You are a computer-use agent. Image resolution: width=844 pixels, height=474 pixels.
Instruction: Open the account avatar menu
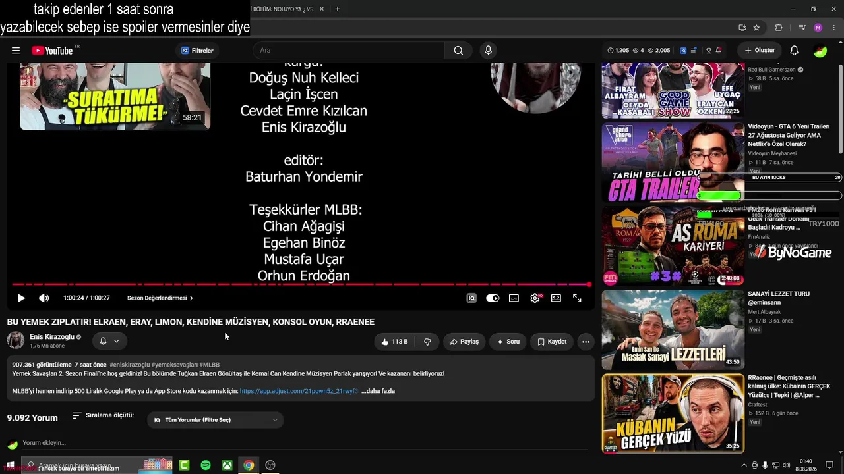tap(820, 51)
